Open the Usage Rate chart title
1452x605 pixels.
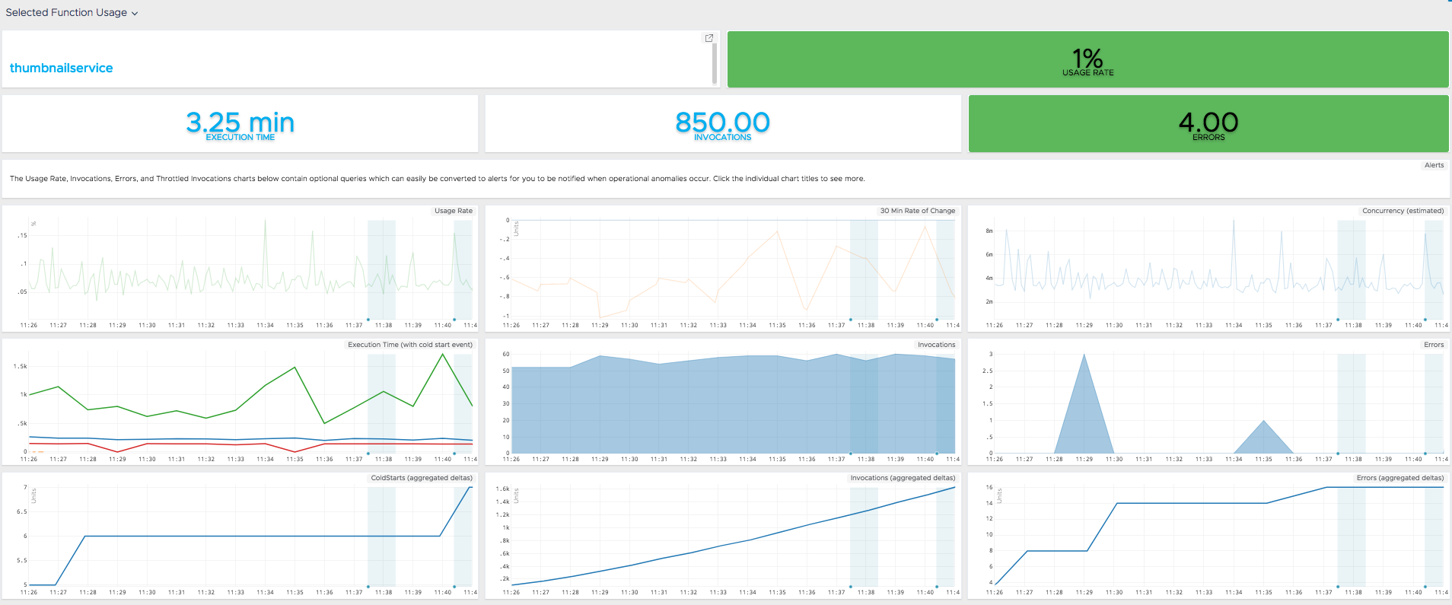(453, 211)
